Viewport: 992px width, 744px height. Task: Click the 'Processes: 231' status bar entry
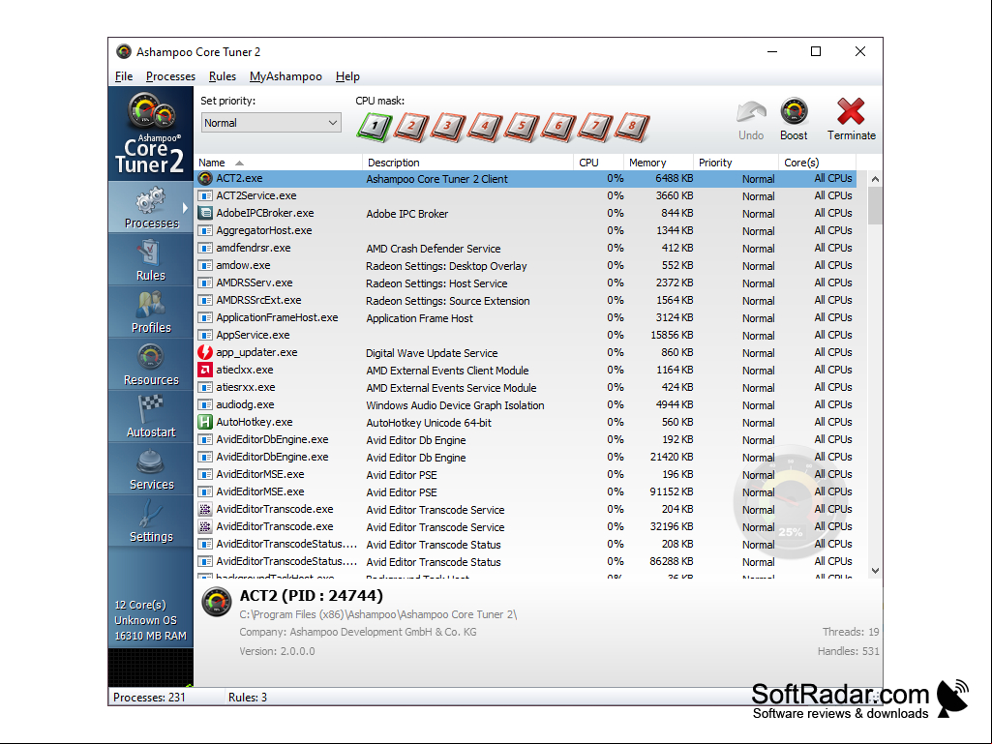pos(149,698)
